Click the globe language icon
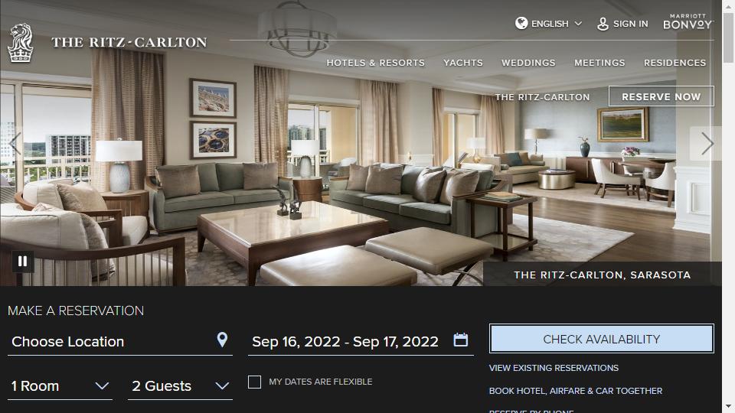 click(521, 23)
